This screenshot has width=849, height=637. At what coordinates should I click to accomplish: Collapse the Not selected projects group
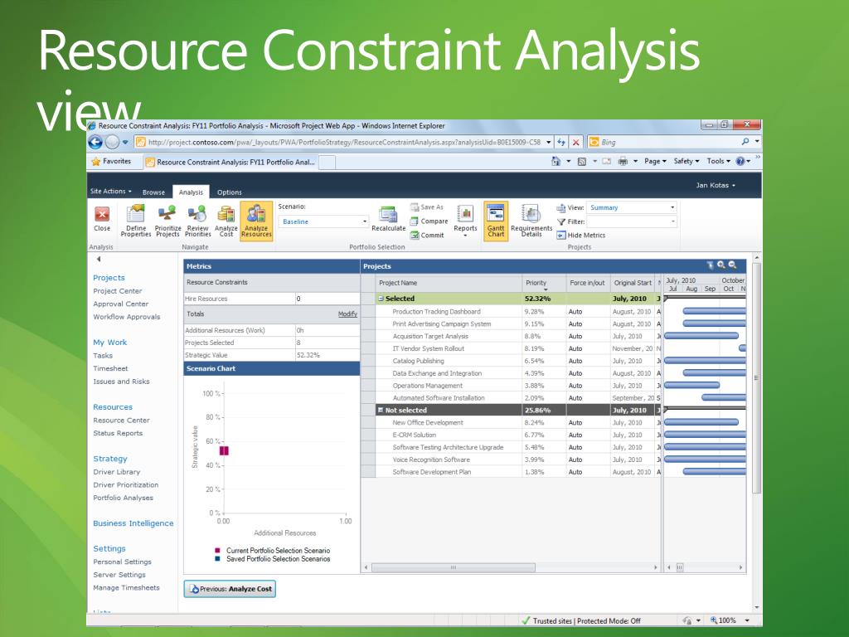381,410
